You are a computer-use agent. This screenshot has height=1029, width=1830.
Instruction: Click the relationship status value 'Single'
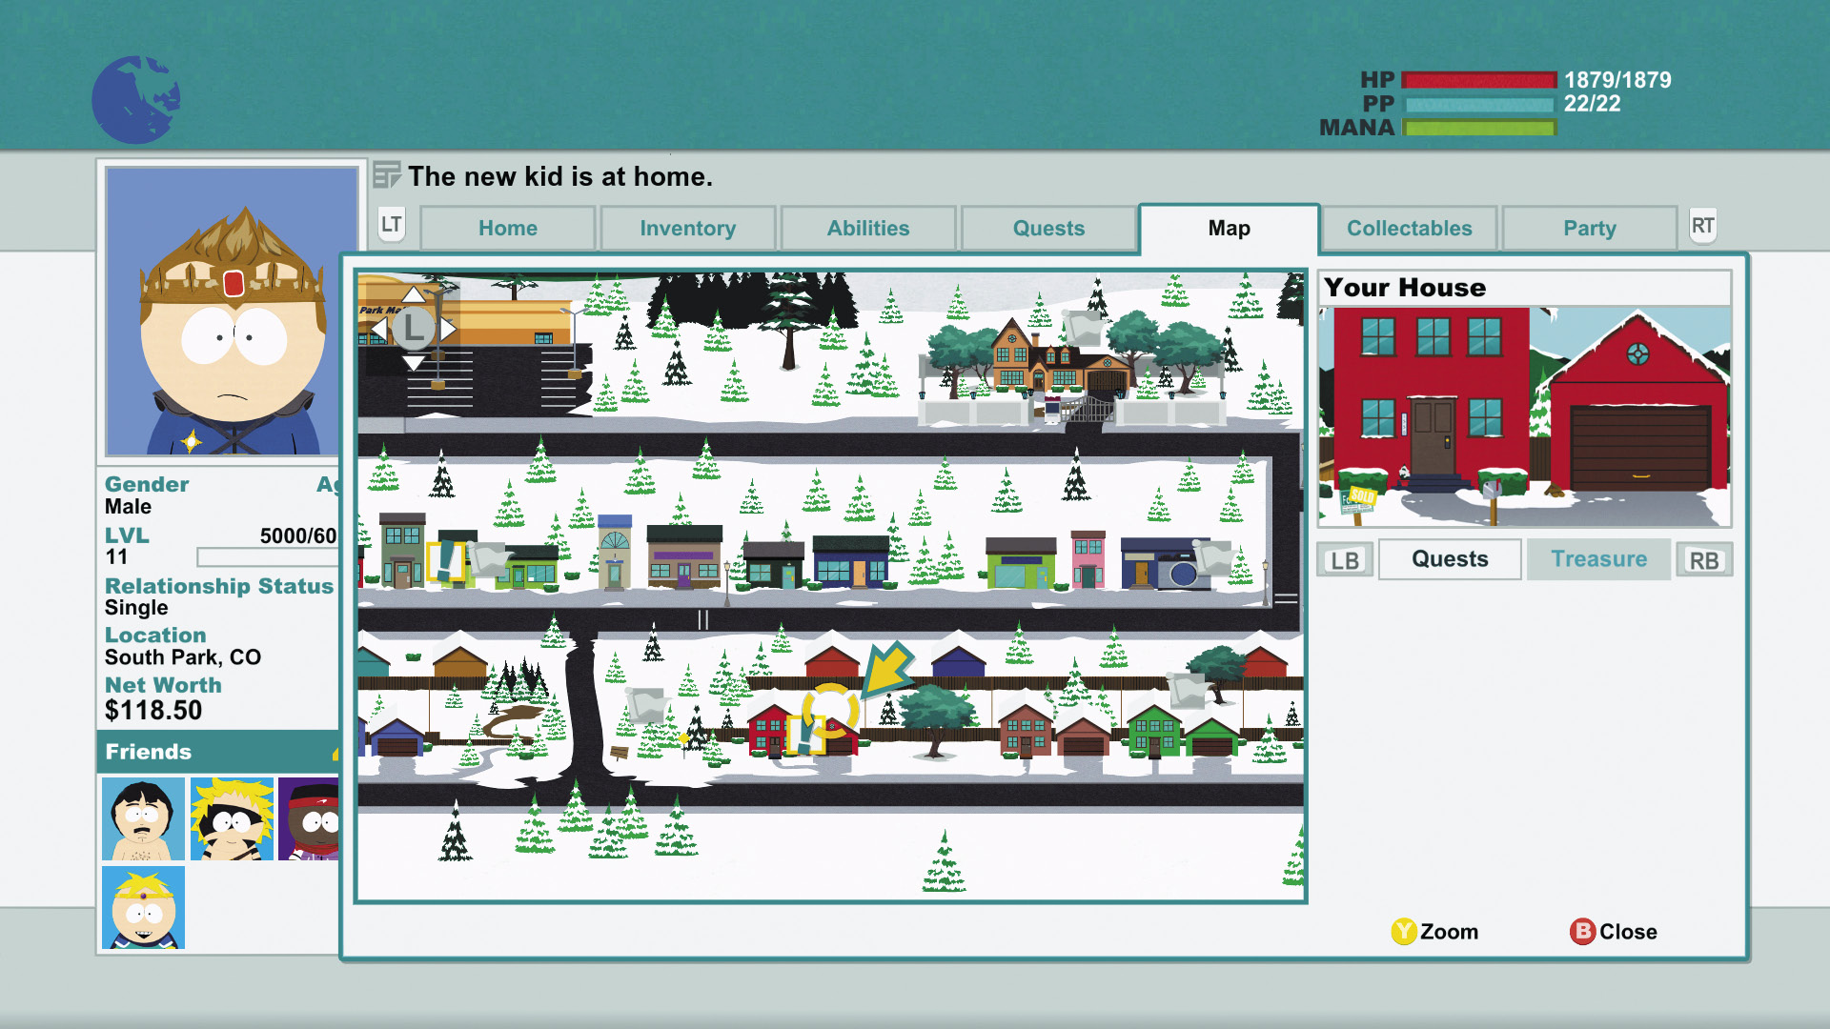(136, 608)
